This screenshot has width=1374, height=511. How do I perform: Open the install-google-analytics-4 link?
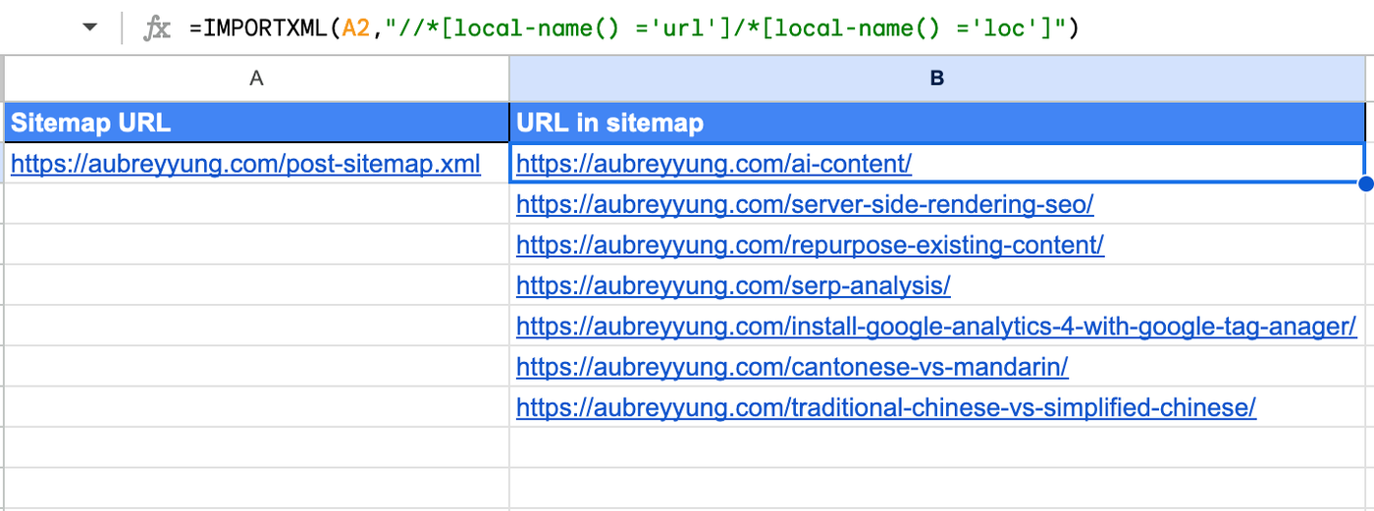pyautogui.click(x=936, y=327)
